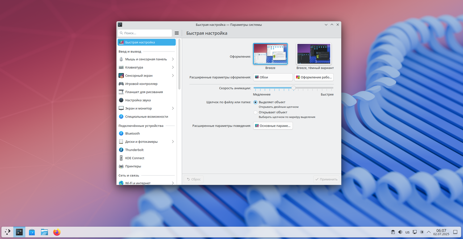Select the Быстрая настройка sidebar item
This screenshot has width=463, height=239.
[x=147, y=42]
